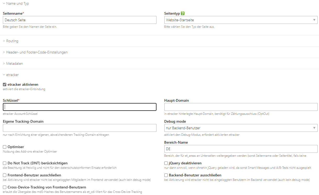
Task: Tick Backend-Benutzer ausschließen checkbox
Action: pos(166,175)
